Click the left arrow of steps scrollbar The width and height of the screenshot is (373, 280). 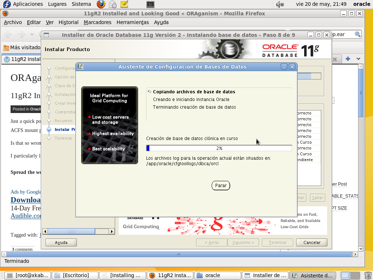click(45, 231)
